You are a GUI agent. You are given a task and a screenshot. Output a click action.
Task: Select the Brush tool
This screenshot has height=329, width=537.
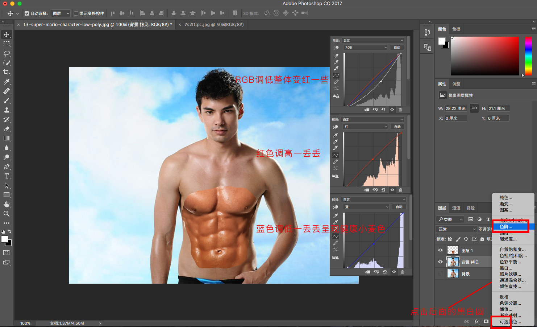7,100
